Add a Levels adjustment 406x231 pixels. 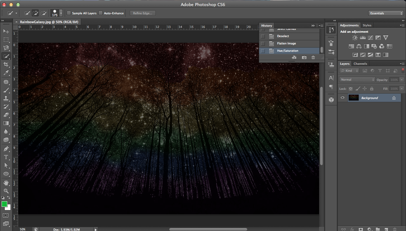pyautogui.click(x=363, y=37)
